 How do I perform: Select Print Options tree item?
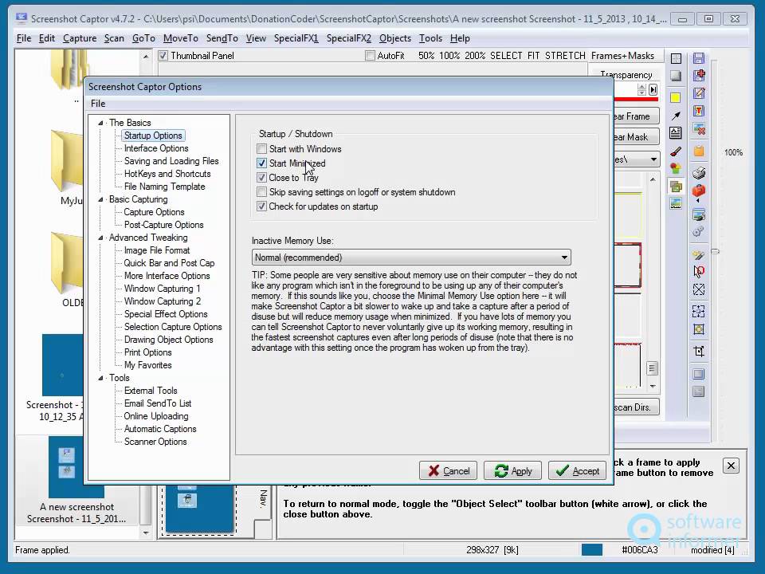[148, 352]
